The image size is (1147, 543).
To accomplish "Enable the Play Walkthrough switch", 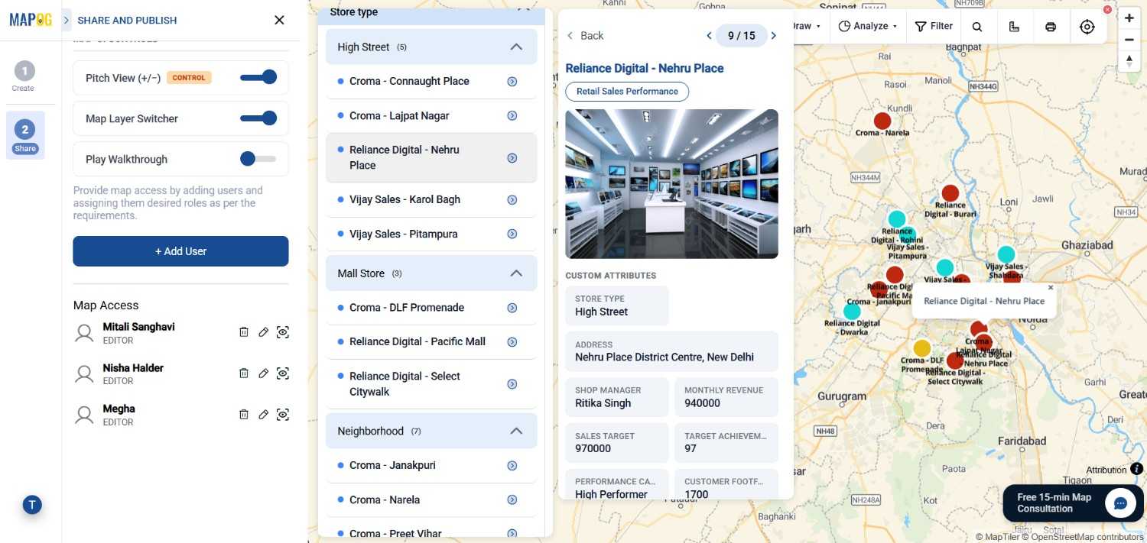I will pos(258,159).
